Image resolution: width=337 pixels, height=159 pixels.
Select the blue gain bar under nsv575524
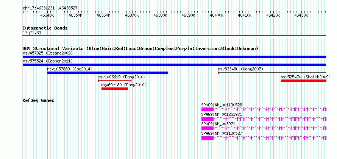coord(174,65)
